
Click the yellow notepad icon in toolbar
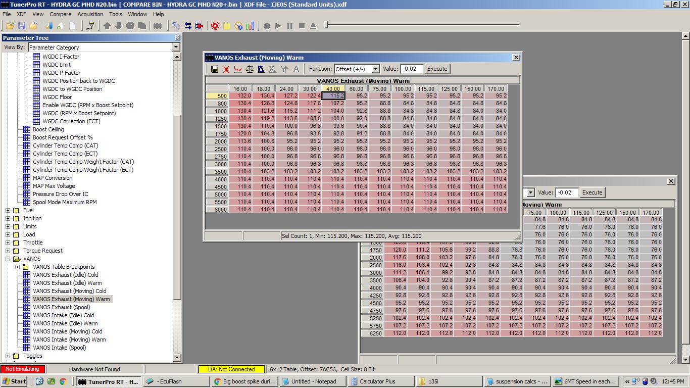click(227, 26)
